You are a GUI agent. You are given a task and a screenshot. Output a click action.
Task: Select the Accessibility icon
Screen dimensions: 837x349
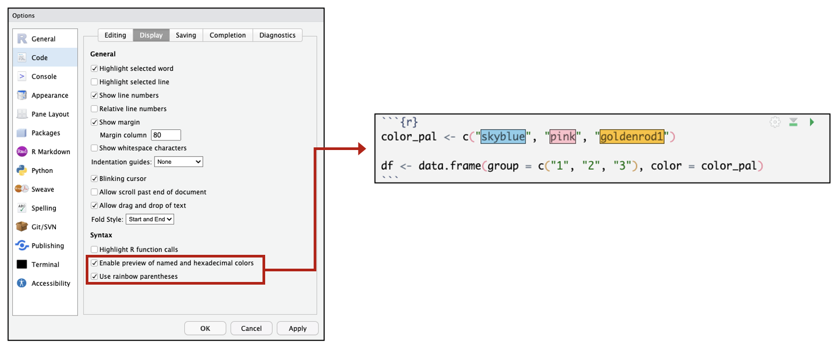click(x=22, y=283)
